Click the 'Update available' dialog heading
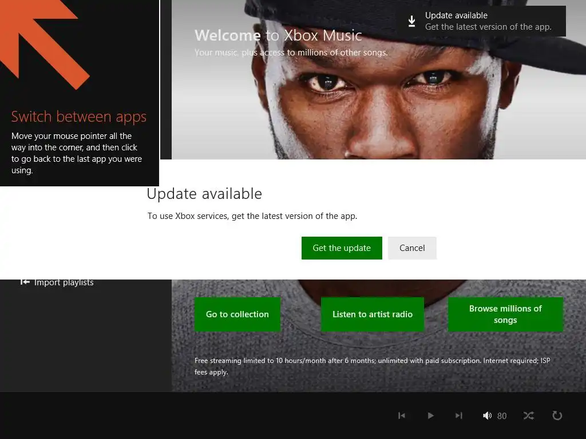Image resolution: width=586 pixels, height=439 pixels. (204, 194)
